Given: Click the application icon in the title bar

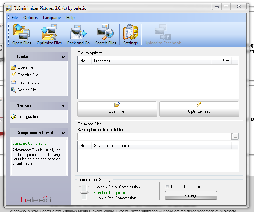Looking at the screenshot, I should (x=9, y=8).
